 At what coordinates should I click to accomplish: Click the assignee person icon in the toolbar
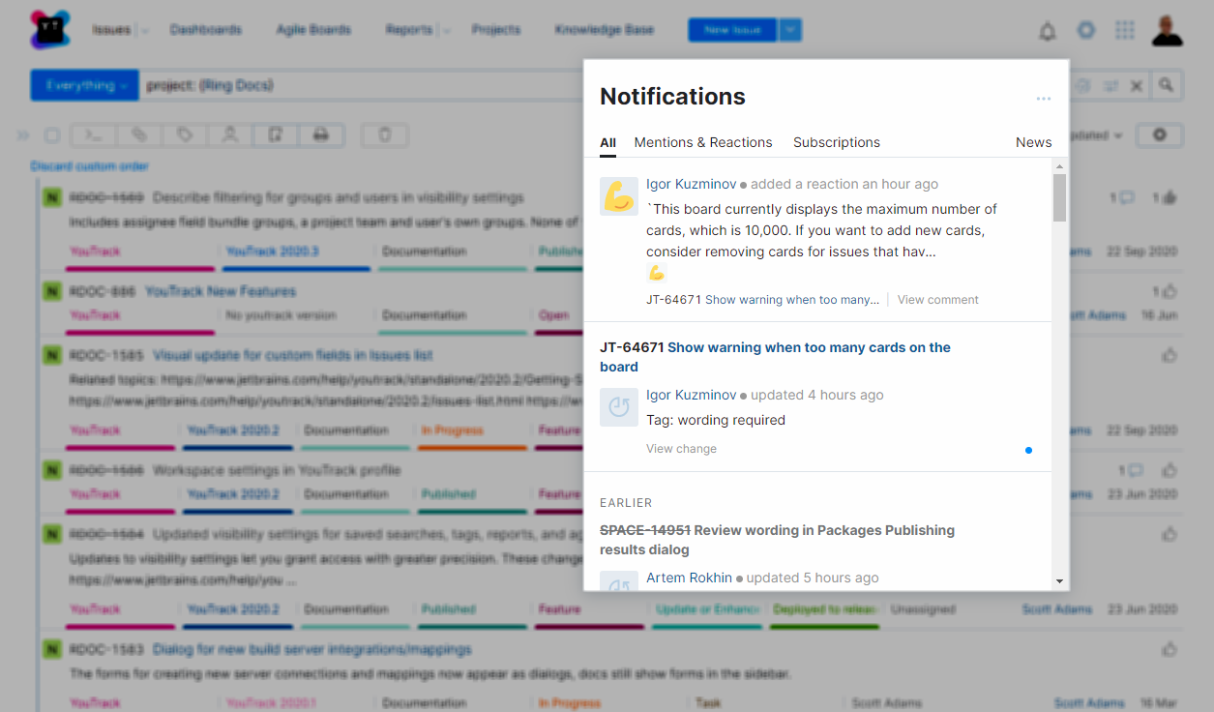(229, 134)
